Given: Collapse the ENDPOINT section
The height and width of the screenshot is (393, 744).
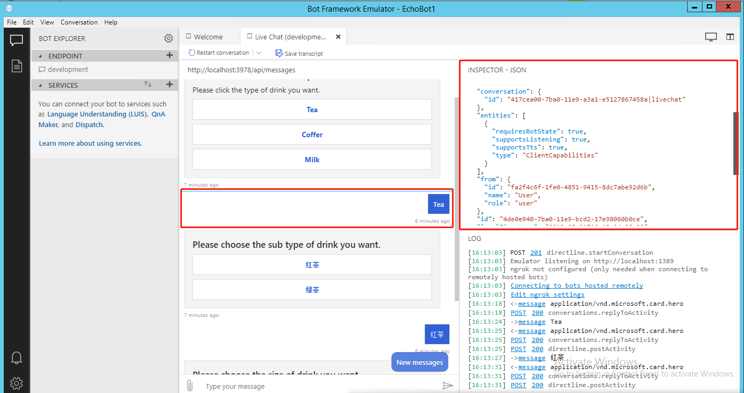Looking at the screenshot, I should [x=40, y=56].
